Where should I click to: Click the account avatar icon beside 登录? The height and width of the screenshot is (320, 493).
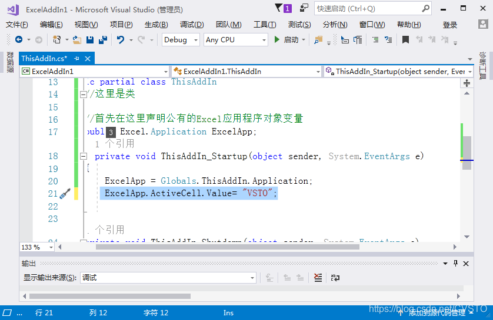pyautogui.click(x=483, y=24)
